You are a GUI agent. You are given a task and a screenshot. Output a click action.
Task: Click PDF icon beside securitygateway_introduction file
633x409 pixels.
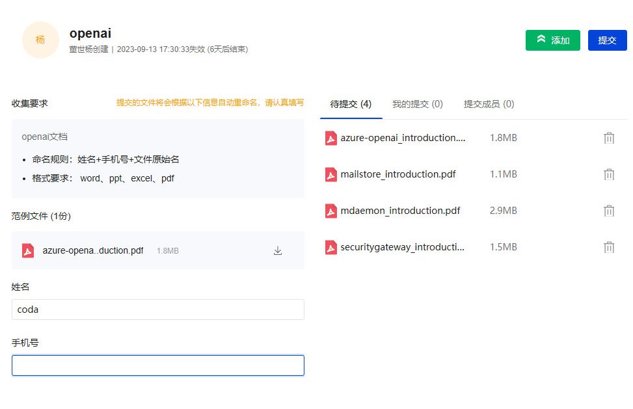pos(331,247)
